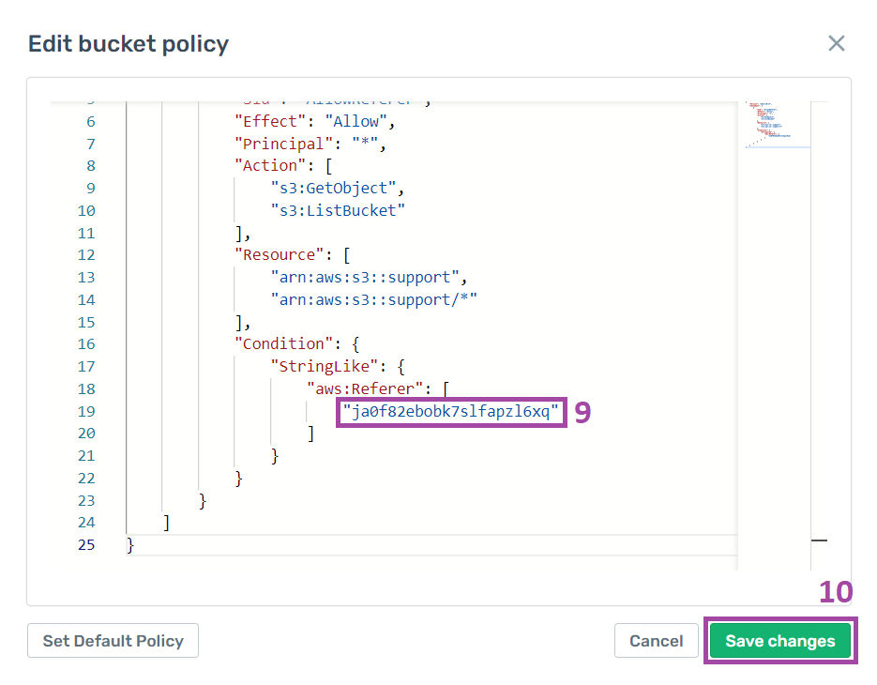Click the "Principal" line in editor
Viewport: 877px width, 685px height.
[310, 144]
